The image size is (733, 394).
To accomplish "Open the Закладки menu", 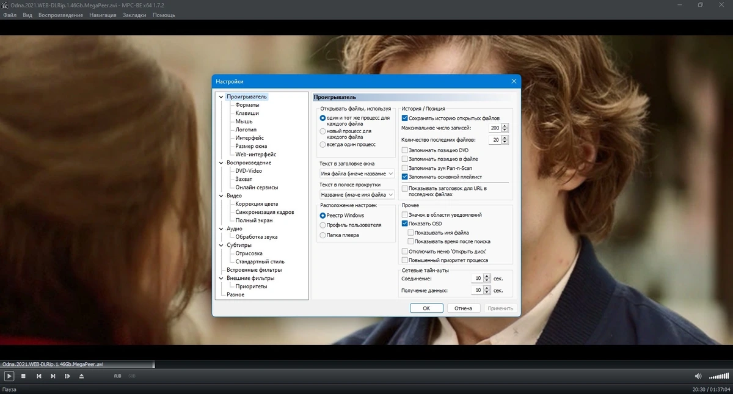I will tap(134, 15).
